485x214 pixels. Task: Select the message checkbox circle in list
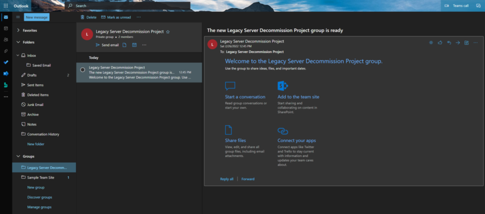(82, 69)
